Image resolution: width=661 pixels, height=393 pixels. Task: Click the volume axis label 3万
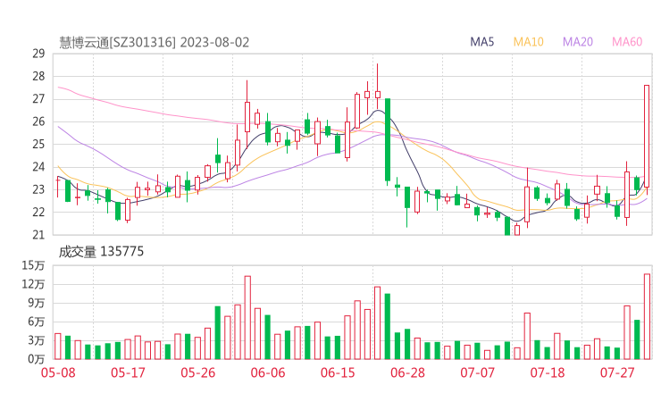(37, 340)
